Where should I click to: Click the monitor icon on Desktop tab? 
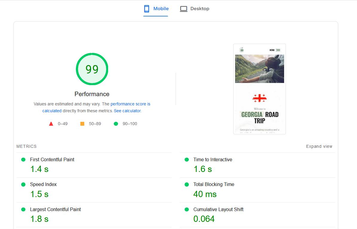tap(183, 9)
